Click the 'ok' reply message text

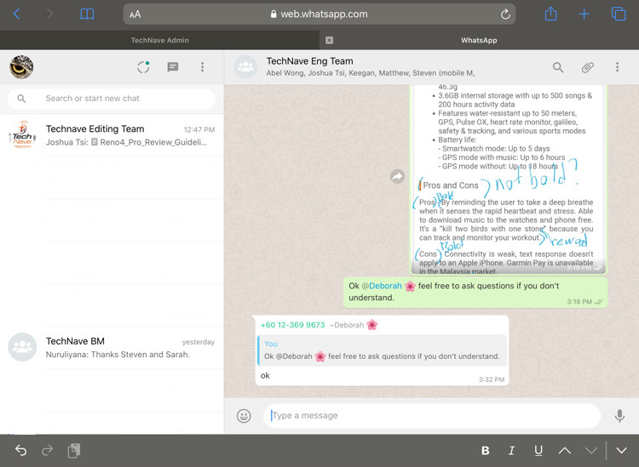(x=265, y=375)
